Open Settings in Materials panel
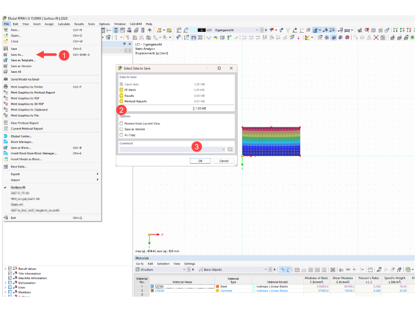Screen dimensions: 417x312 (189, 264)
